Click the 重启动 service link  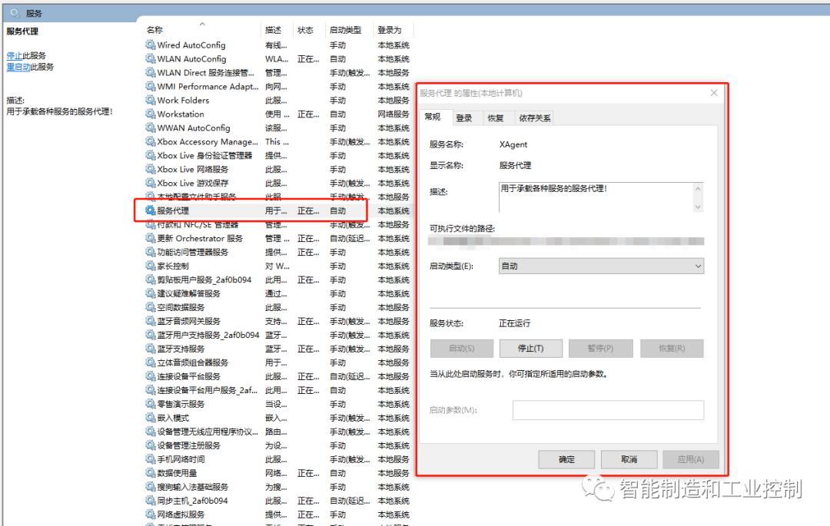(x=18, y=68)
